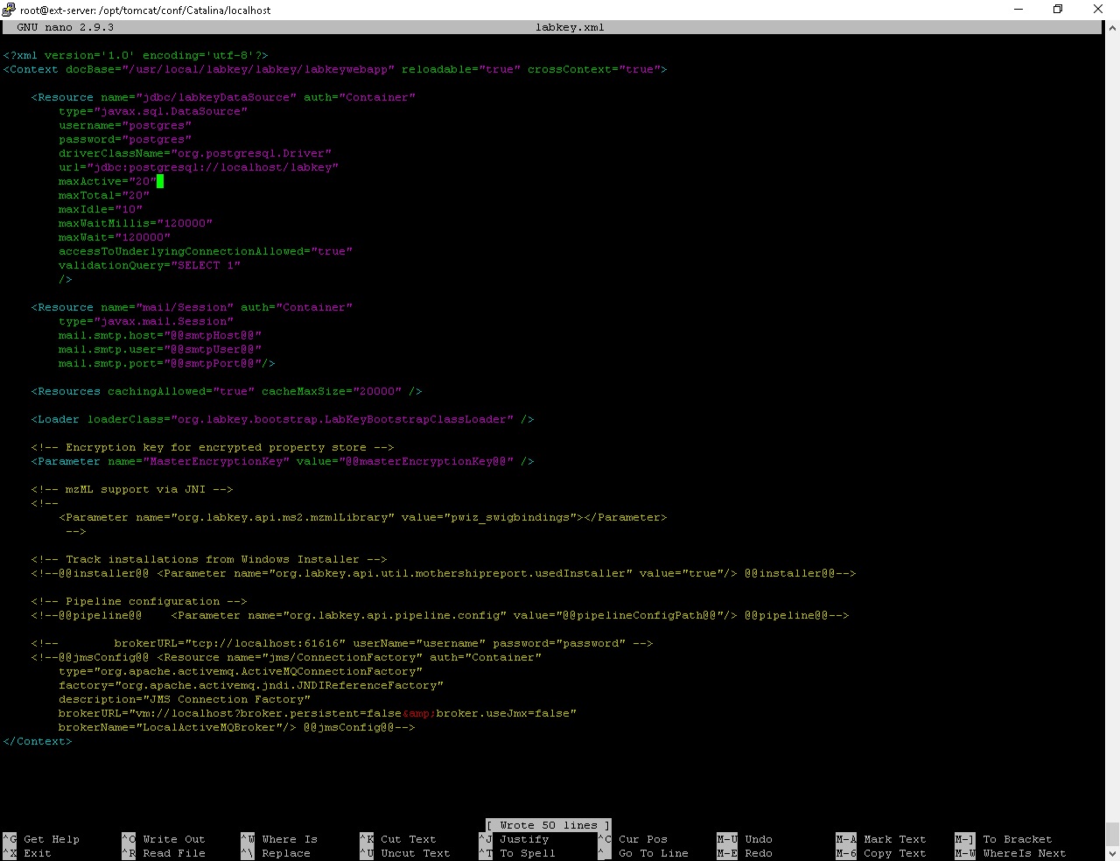Click the '^\ Replace' shortcut

[x=276, y=853]
